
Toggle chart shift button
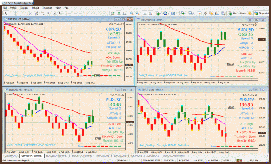coord(151,13)
